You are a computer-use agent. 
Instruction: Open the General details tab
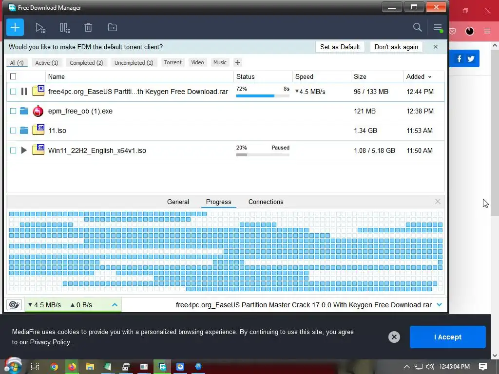tap(178, 202)
